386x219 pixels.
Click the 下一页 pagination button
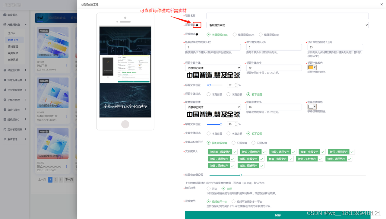pyautogui.click(x=69, y=179)
